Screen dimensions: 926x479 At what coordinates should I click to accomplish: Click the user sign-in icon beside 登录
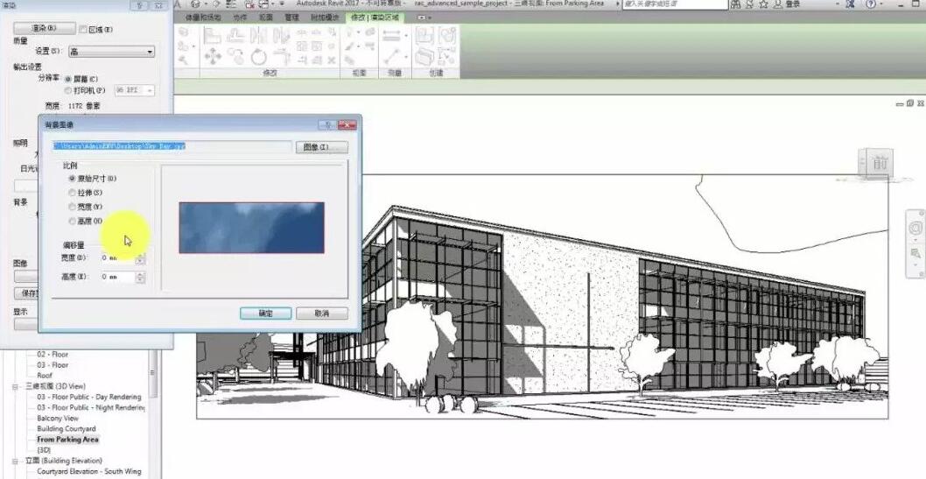(x=778, y=4)
